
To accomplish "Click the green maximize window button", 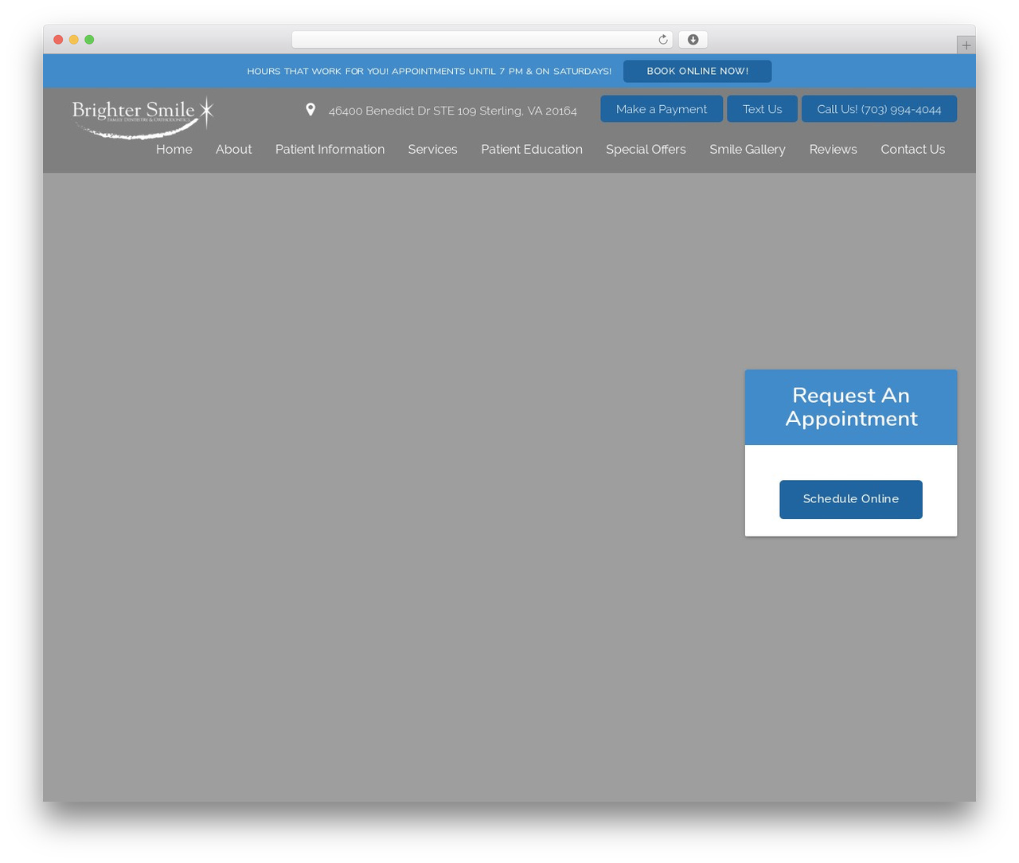I will pos(89,40).
